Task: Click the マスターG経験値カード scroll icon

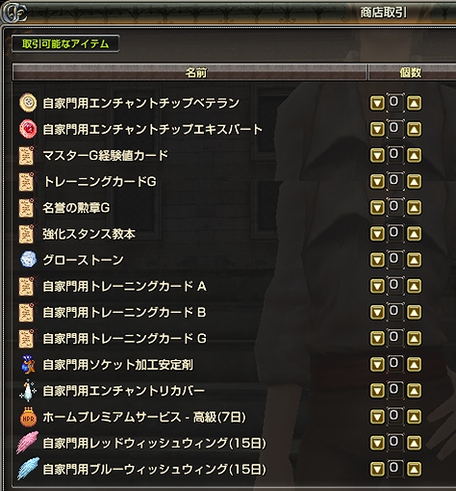Action: 27,155
